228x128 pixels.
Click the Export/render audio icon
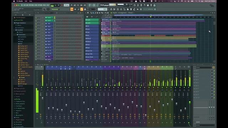pyautogui.click(x=151, y=5)
